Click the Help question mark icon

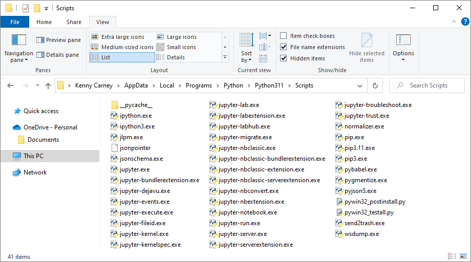(x=464, y=22)
